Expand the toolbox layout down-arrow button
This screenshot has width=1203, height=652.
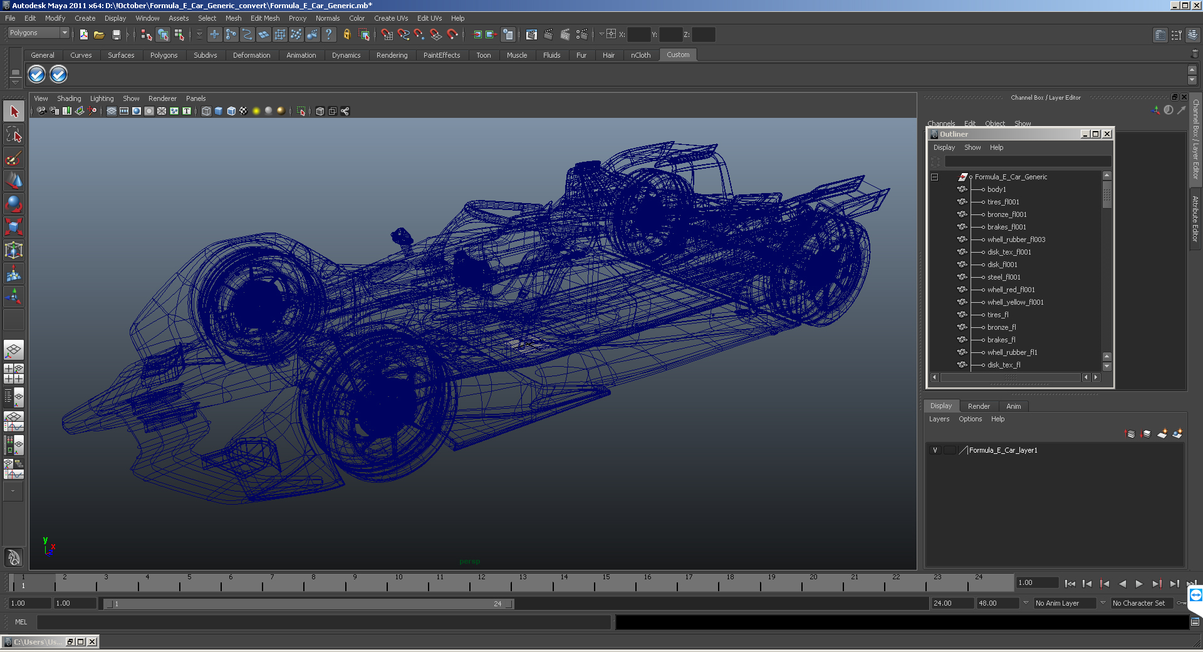(13, 492)
